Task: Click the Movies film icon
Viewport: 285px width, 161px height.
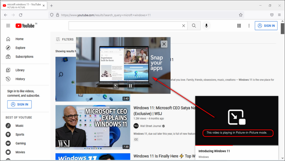Action: pyautogui.click(x=8, y=152)
